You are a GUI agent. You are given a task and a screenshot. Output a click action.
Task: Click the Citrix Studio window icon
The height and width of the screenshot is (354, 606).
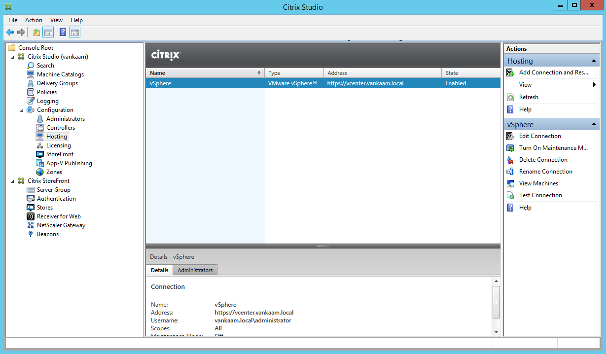9,7
